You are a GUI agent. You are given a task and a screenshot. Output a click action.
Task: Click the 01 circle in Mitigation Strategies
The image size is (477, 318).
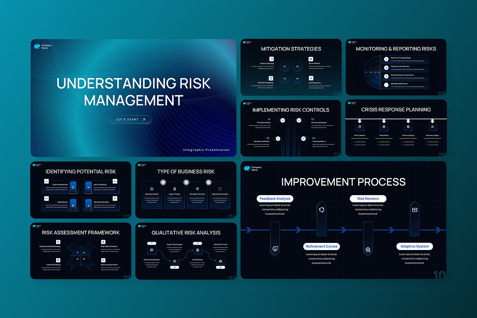tap(285, 66)
